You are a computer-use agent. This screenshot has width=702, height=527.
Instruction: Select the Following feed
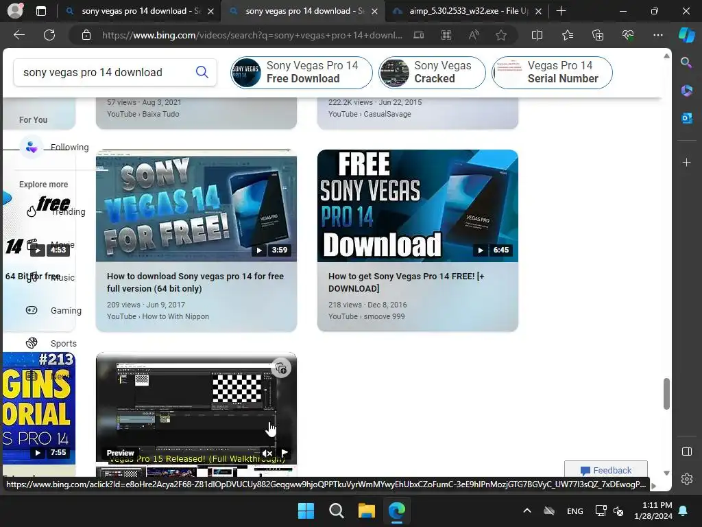[x=53, y=147]
